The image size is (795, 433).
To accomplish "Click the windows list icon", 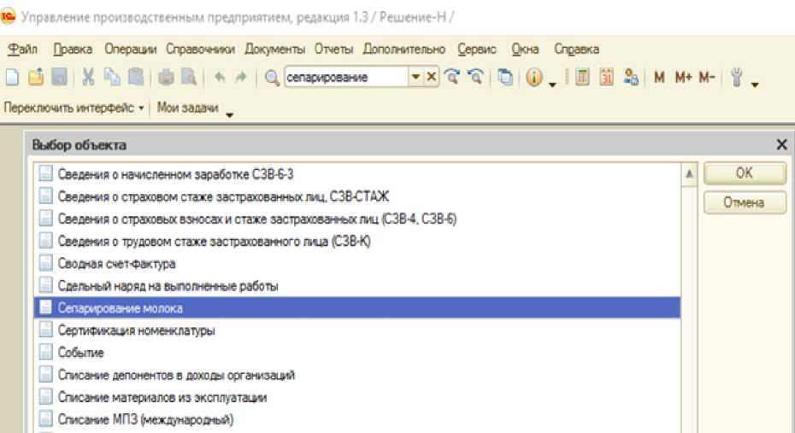I will pyautogui.click(x=505, y=78).
